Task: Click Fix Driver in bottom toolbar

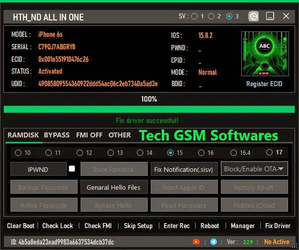Action: click(278, 226)
